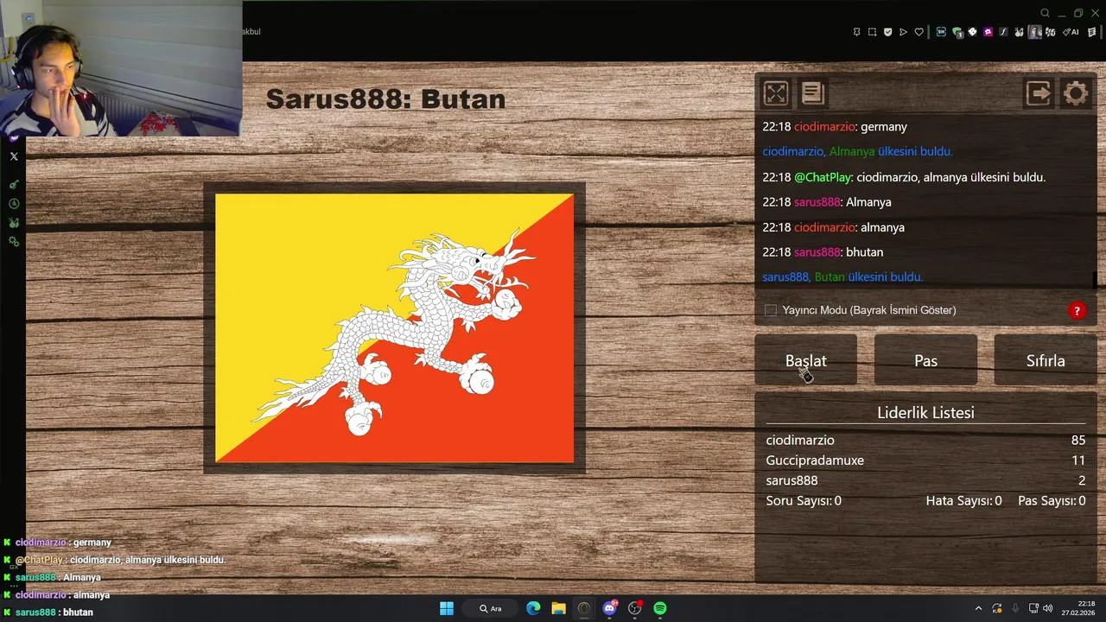Click the 'Soru Sayısı: 0' text
This screenshot has width=1106, height=622.
point(804,500)
